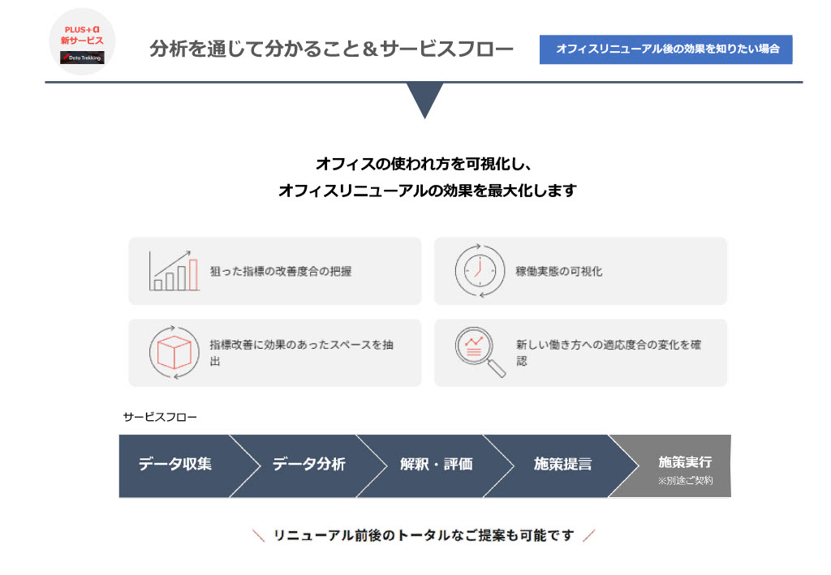
Task: Choose the 施策提言 flow step
Action: coord(562,465)
